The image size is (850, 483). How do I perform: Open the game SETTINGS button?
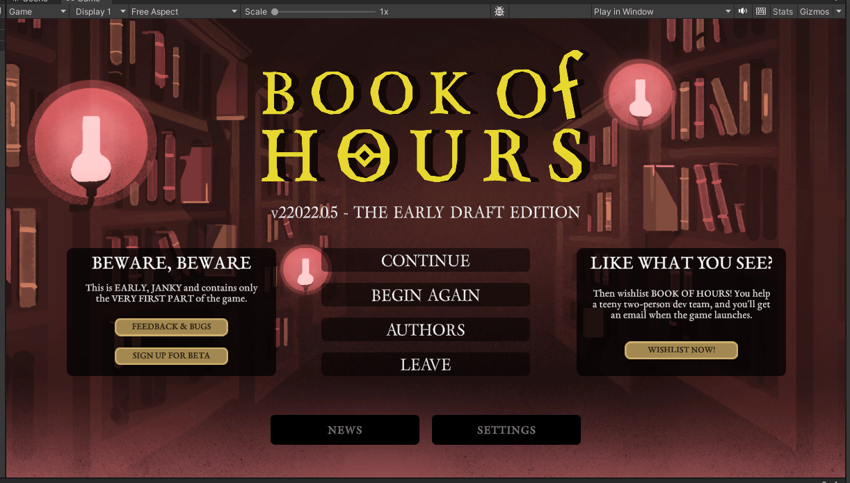(506, 430)
